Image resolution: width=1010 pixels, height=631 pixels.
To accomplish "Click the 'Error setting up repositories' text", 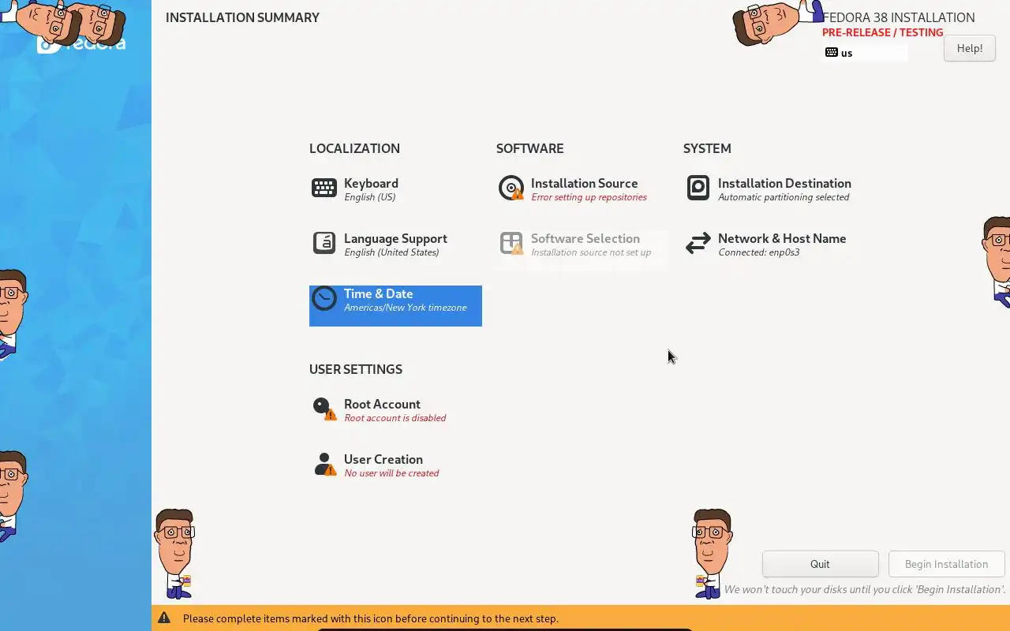I will [589, 197].
